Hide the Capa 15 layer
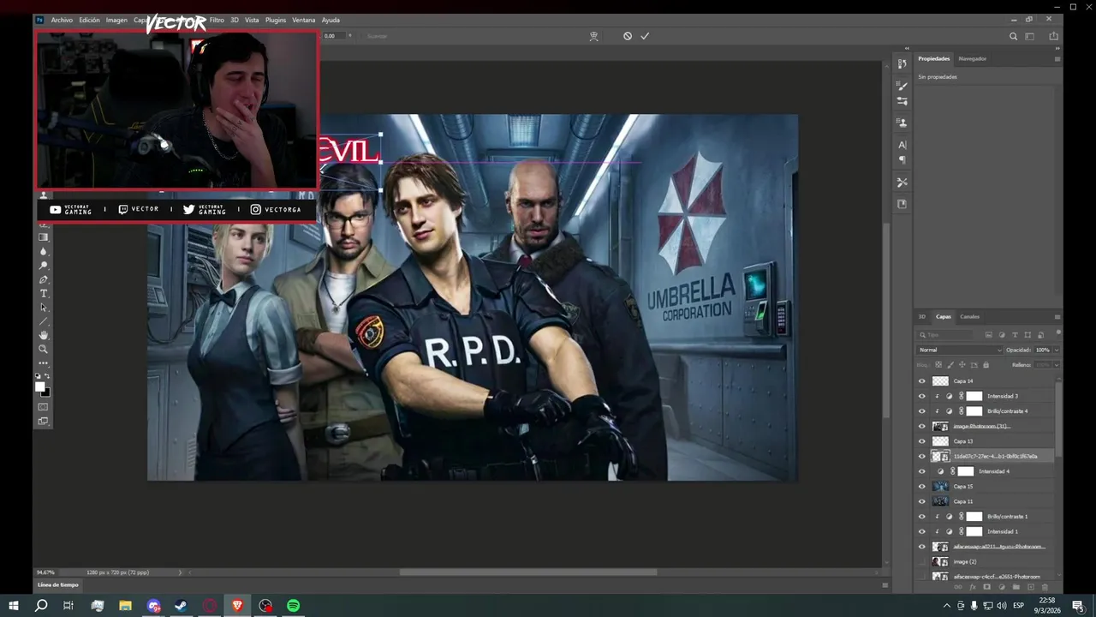 (x=922, y=486)
